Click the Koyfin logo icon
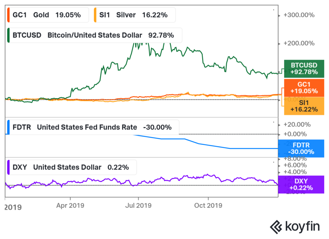 click(x=277, y=226)
